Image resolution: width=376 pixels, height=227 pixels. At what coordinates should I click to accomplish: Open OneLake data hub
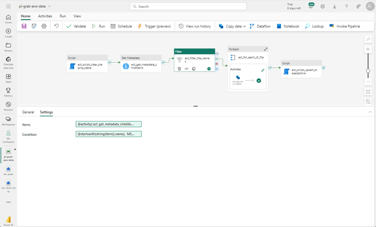click(8, 63)
